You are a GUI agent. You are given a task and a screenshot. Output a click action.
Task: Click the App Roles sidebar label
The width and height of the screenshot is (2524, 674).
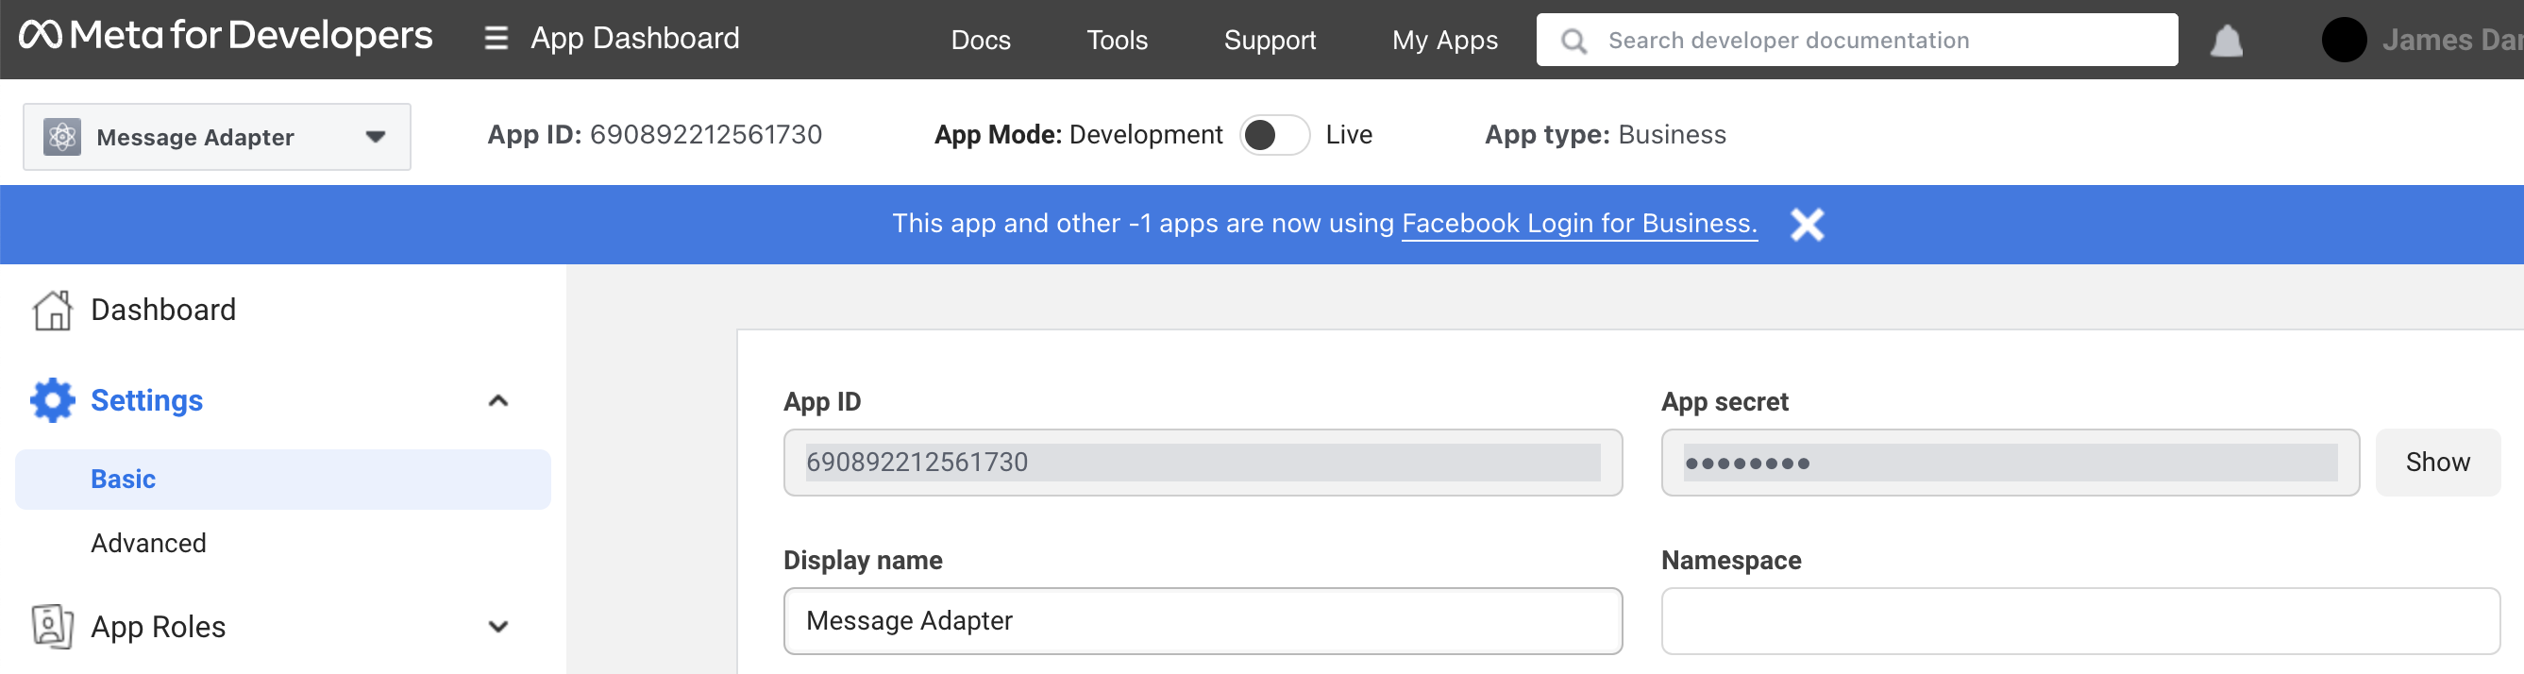[159, 627]
